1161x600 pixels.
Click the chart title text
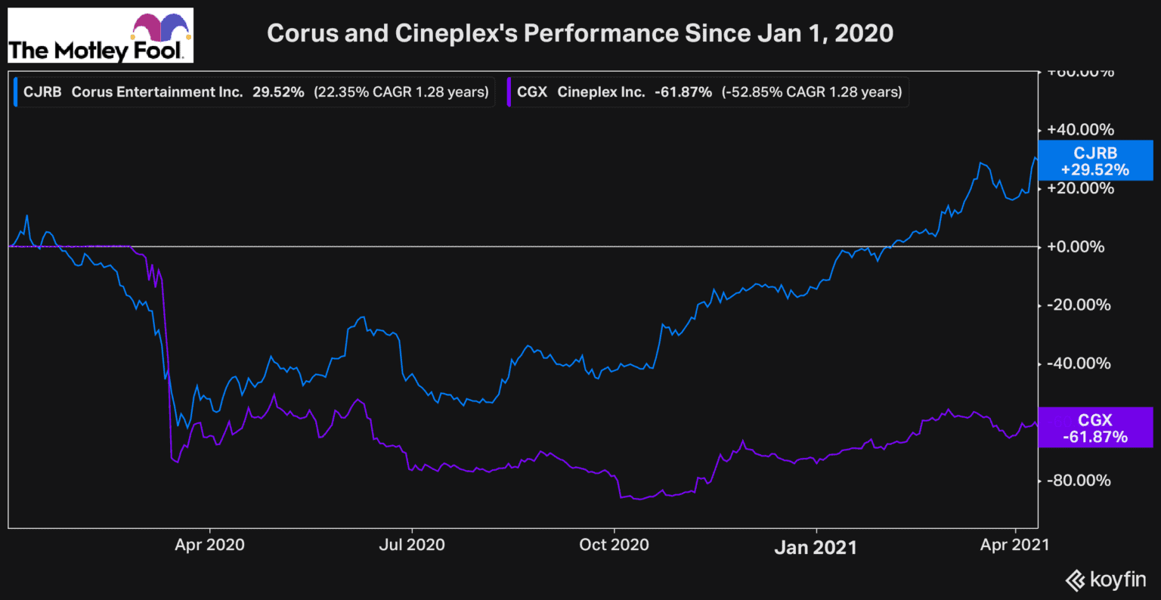click(x=580, y=33)
